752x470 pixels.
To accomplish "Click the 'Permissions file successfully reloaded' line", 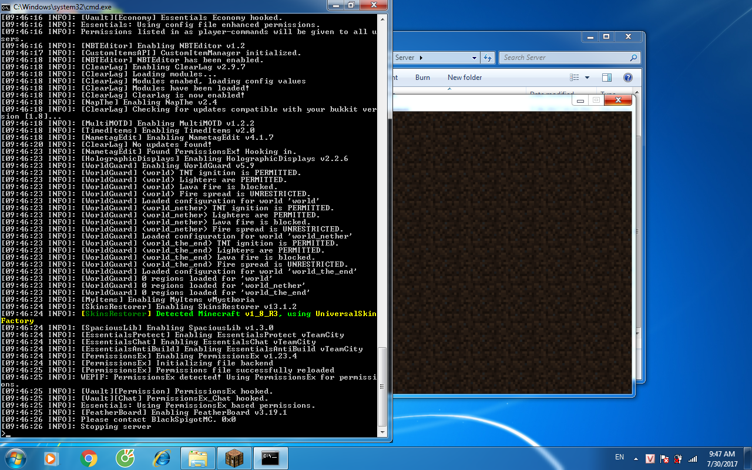I will 167,370.
